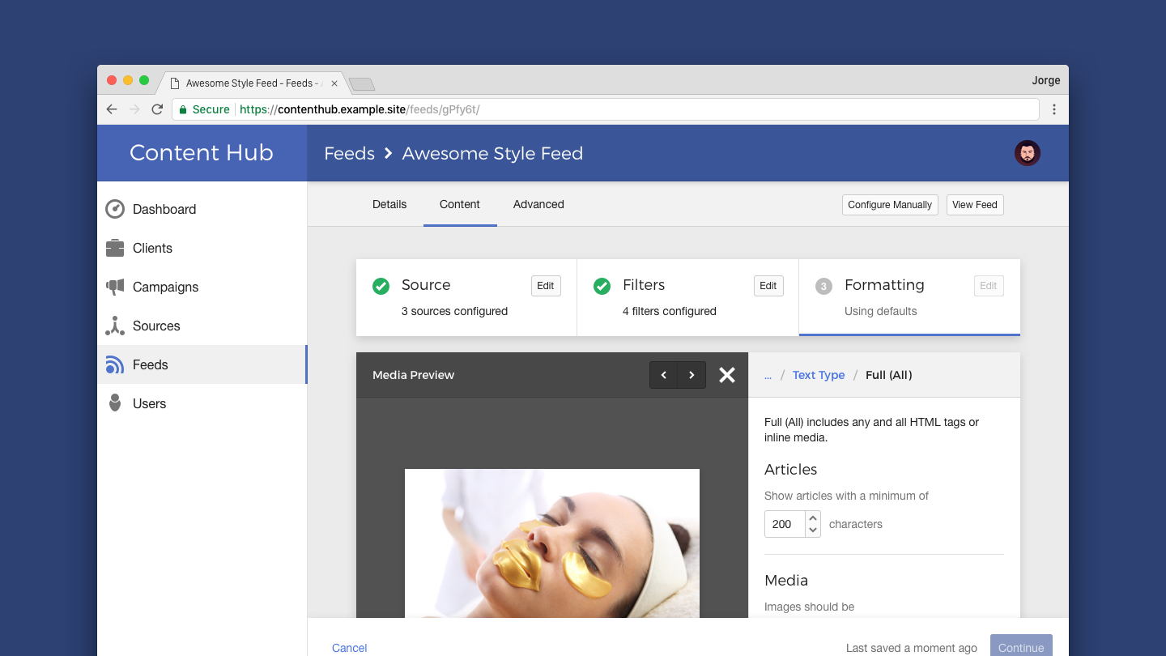Open the Dashboard gauge icon

(x=115, y=209)
